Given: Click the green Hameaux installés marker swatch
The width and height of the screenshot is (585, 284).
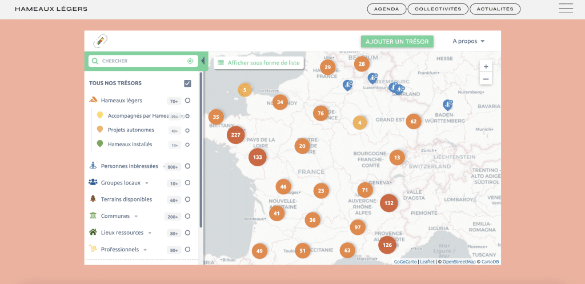Looking at the screenshot, I should click(99, 143).
